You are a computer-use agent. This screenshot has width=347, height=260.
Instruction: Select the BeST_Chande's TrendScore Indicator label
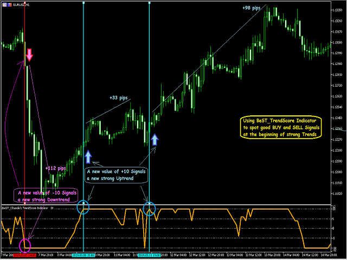(x=25, y=208)
